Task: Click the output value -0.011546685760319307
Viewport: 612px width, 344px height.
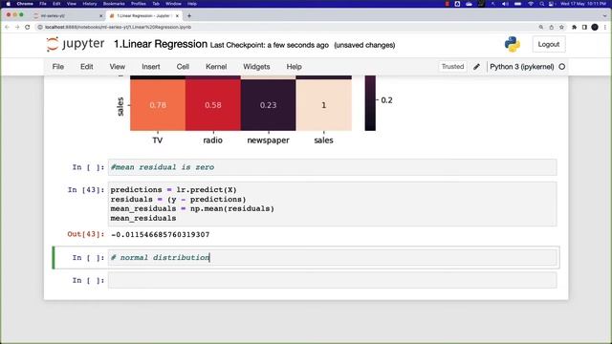Action: [x=161, y=234]
